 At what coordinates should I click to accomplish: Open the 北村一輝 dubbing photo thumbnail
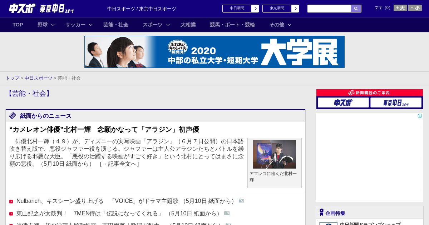click(x=275, y=154)
